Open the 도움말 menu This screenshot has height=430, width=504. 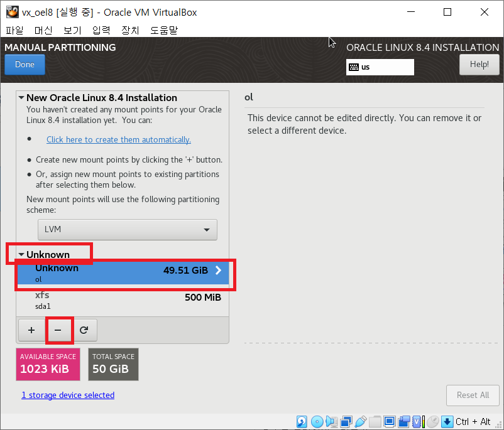164,30
